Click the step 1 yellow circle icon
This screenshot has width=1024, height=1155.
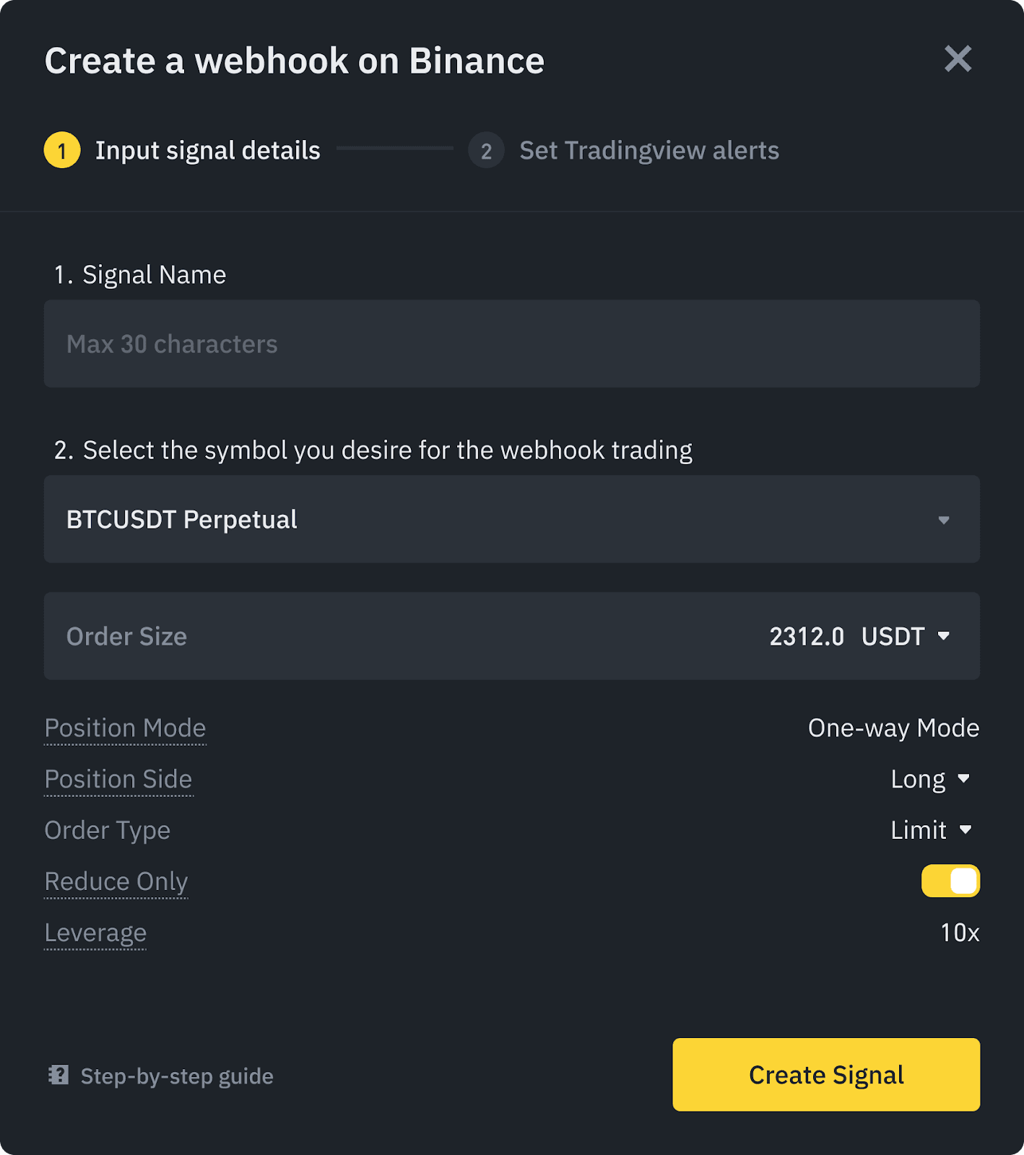point(62,150)
